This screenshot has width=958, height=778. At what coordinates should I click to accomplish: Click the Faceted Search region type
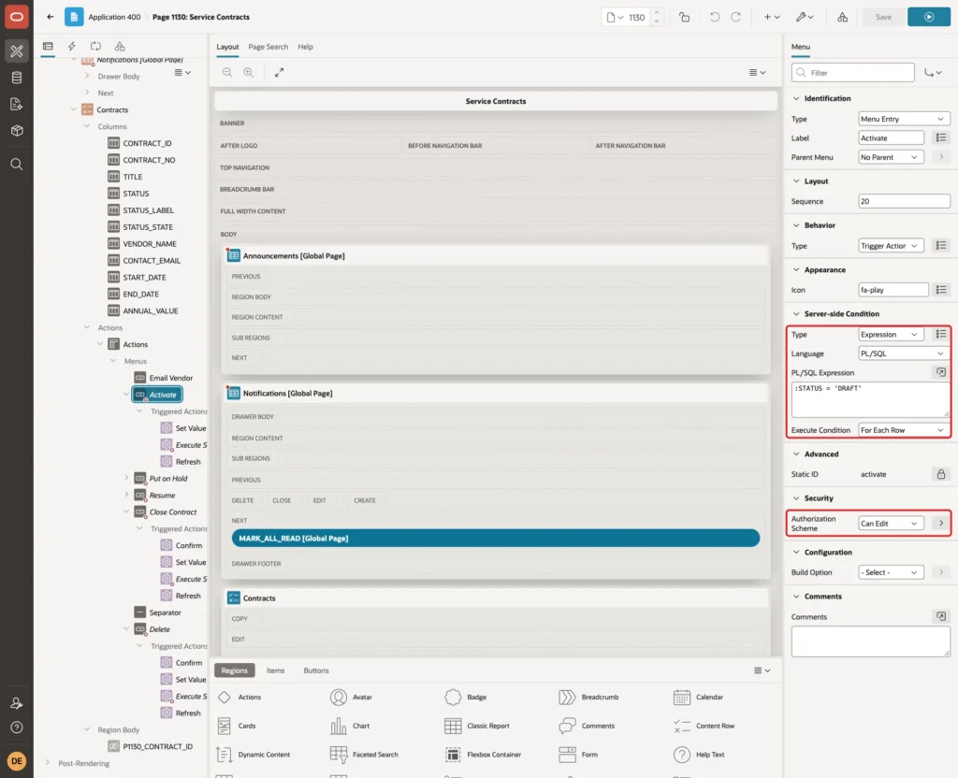click(364, 755)
